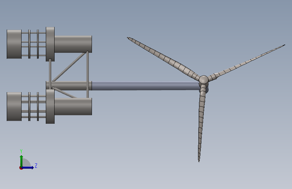Click the blue Z axis of the triad
Image resolution: width=292 pixels, height=189 pixels.
[x=28, y=167]
